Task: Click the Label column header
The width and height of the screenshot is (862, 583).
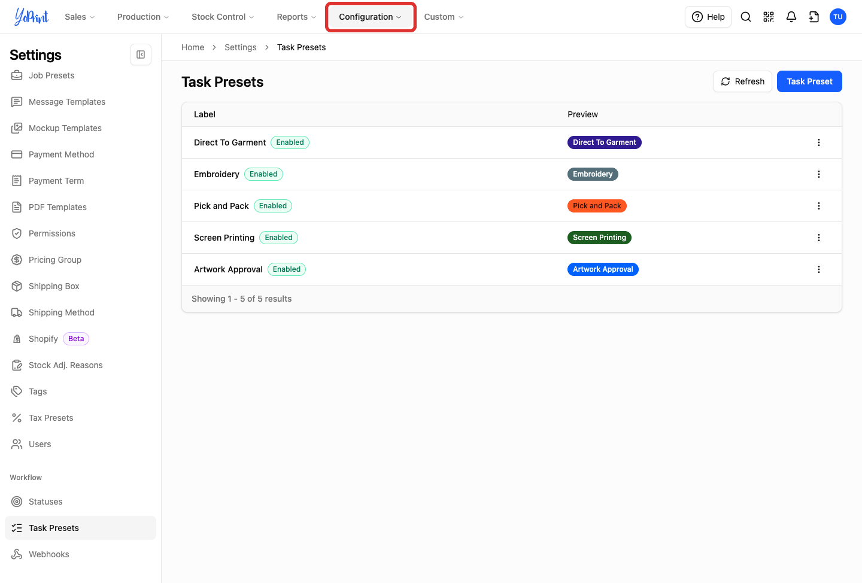Action: (205, 114)
